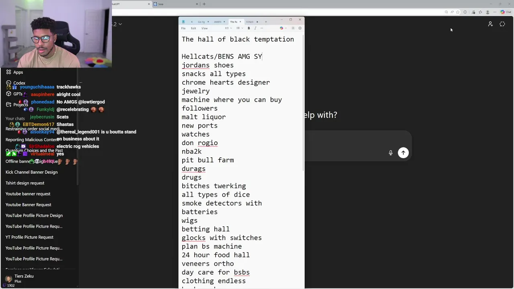The height and width of the screenshot is (289, 514).
Task: Open the Copilot Chat button in browser
Action: [506, 12]
